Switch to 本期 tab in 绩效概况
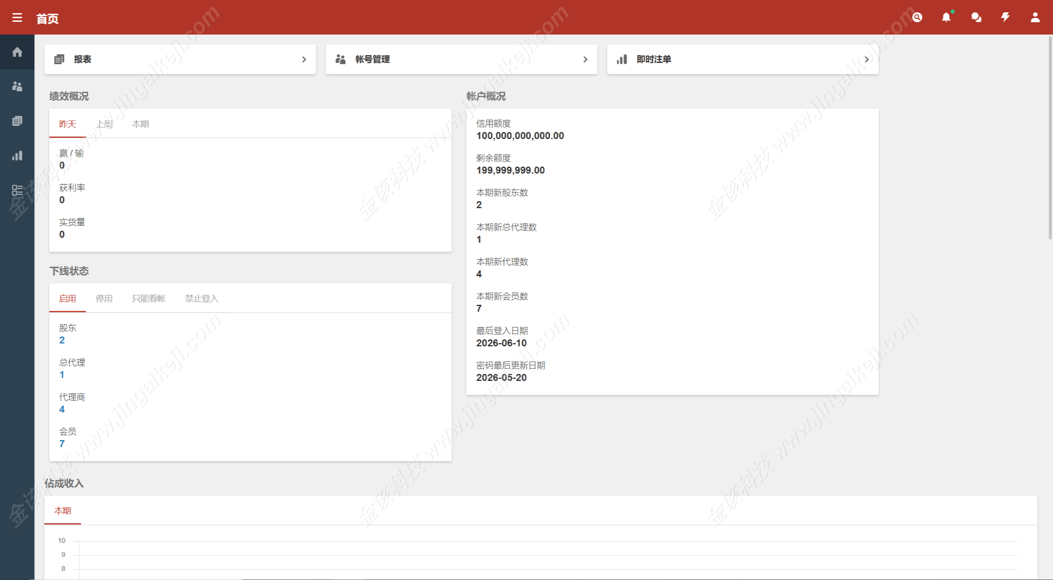Image resolution: width=1053 pixels, height=580 pixels. pos(141,124)
